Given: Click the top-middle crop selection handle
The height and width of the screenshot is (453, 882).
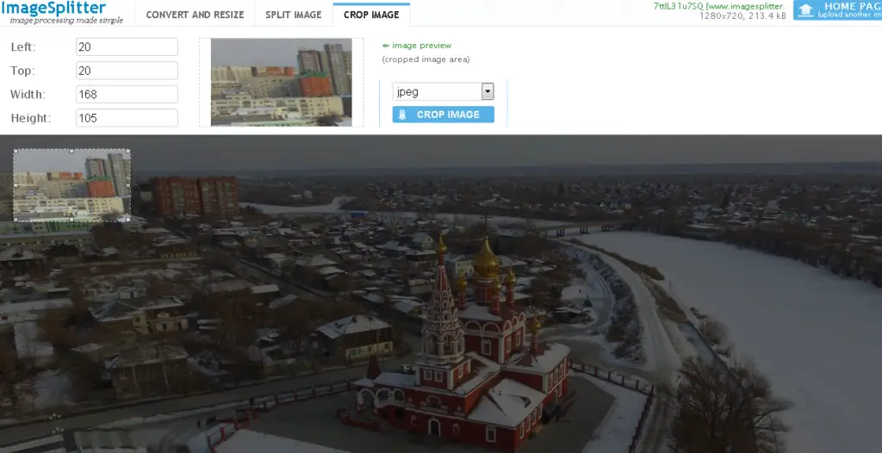Looking at the screenshot, I should 71,150.
